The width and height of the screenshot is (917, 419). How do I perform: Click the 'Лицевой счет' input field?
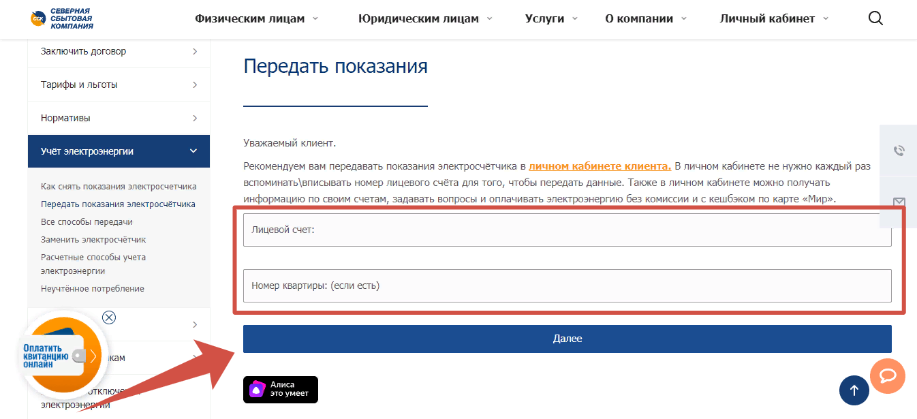[x=567, y=230]
